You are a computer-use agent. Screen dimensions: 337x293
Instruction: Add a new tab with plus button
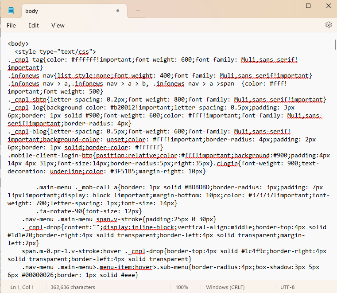[138, 11]
